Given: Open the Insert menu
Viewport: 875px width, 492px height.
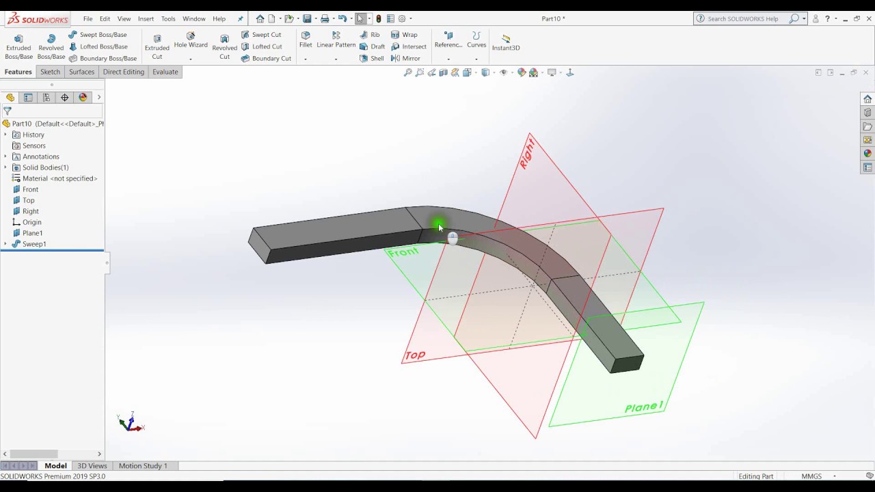Looking at the screenshot, I should coord(146,19).
